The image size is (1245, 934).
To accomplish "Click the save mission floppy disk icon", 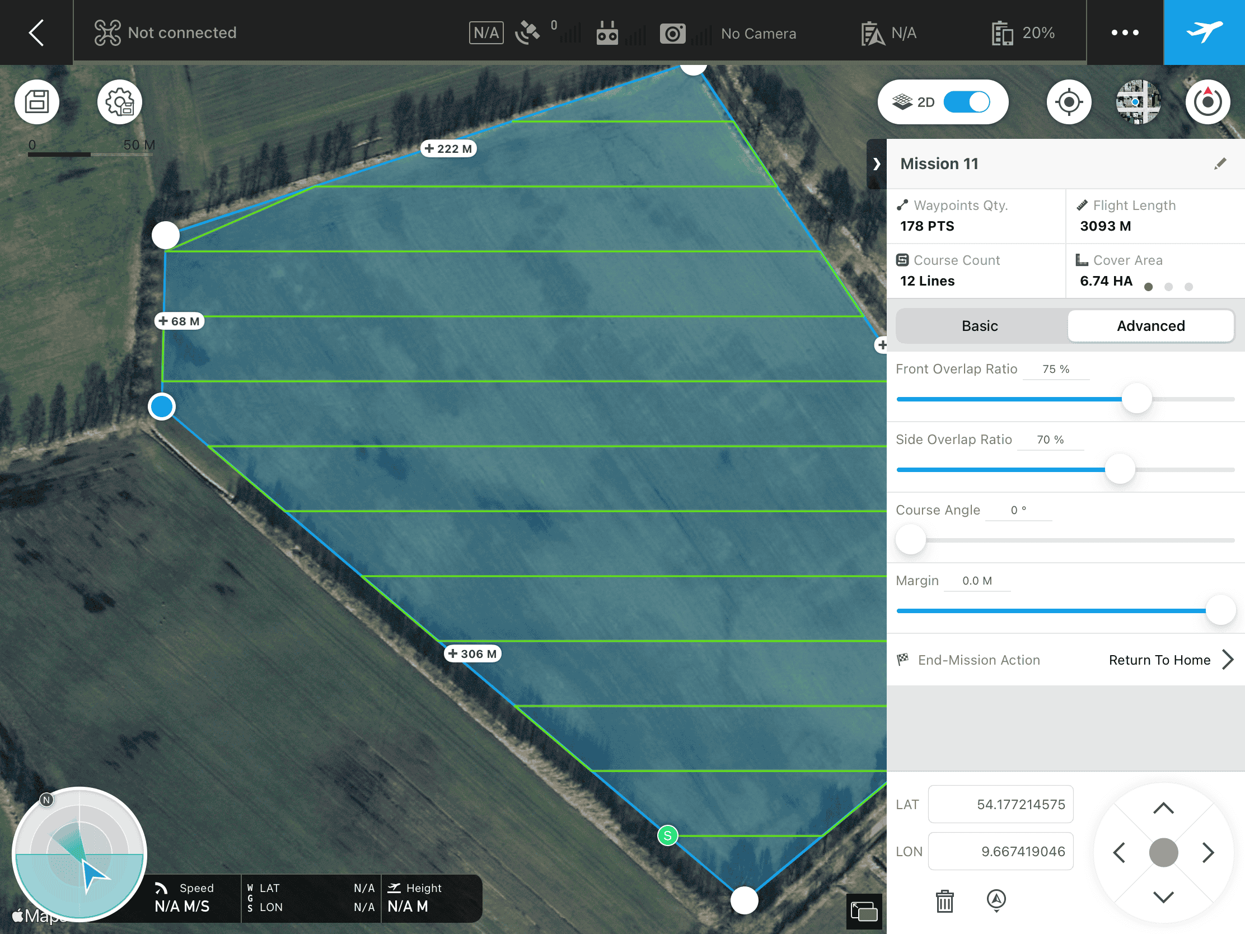I will pyautogui.click(x=37, y=102).
